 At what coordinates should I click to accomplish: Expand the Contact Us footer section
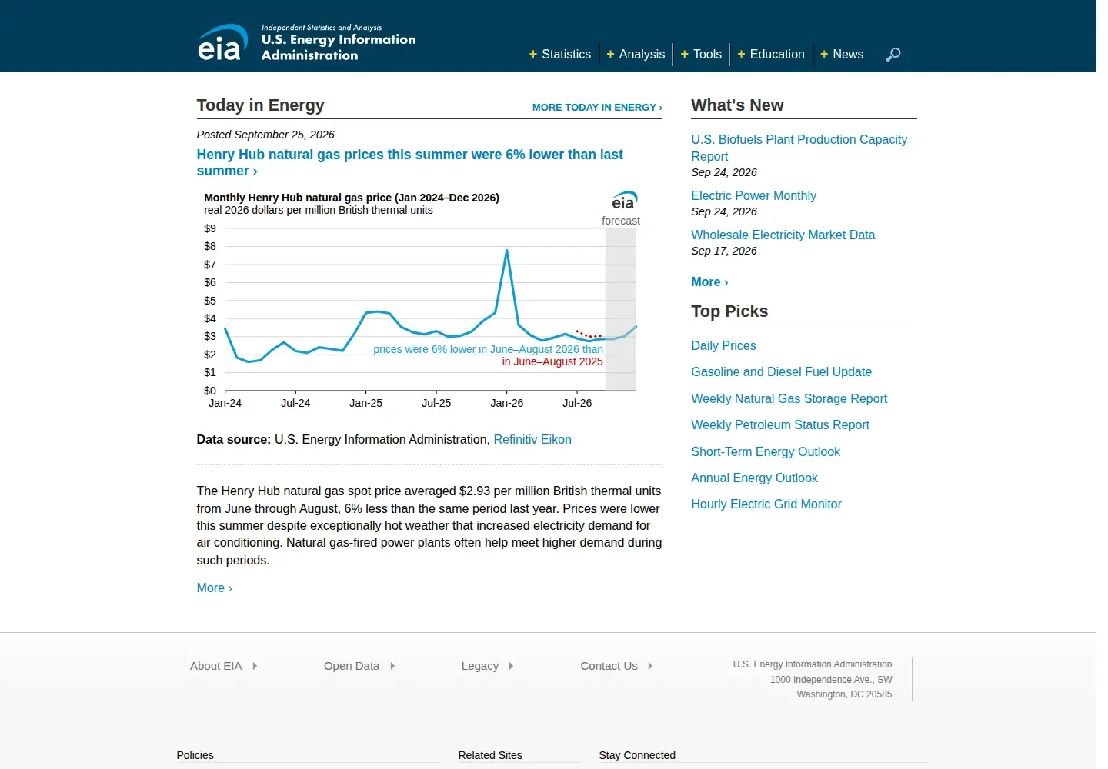pyautogui.click(x=617, y=666)
